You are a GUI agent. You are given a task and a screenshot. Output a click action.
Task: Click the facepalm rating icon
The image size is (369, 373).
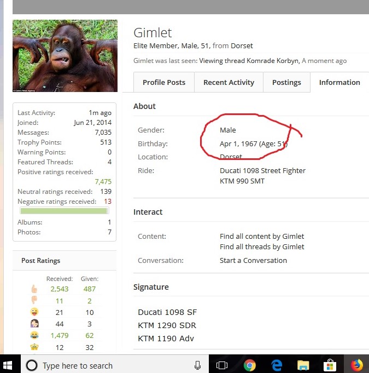pos(34,324)
